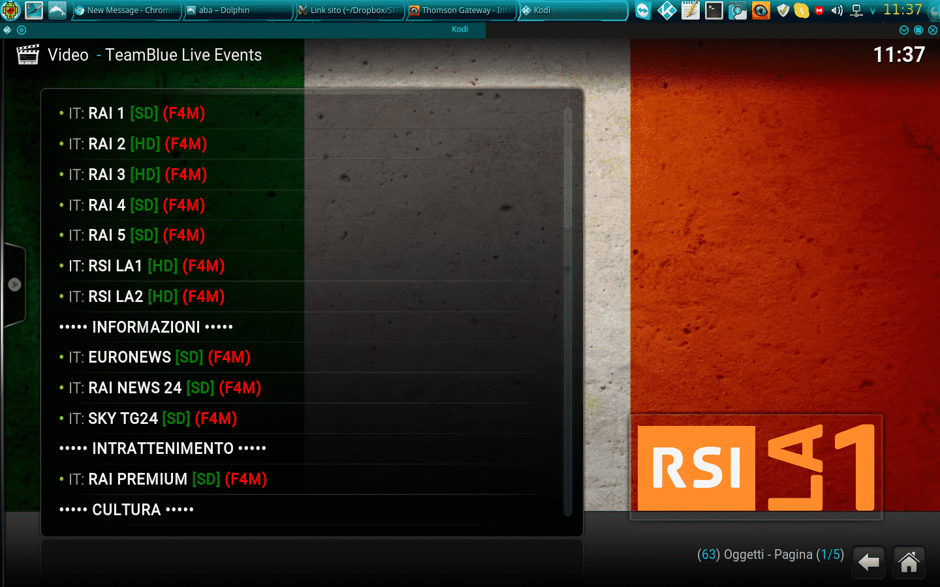Open the application launcher menu
The height and width of the screenshot is (587, 940).
point(10,10)
